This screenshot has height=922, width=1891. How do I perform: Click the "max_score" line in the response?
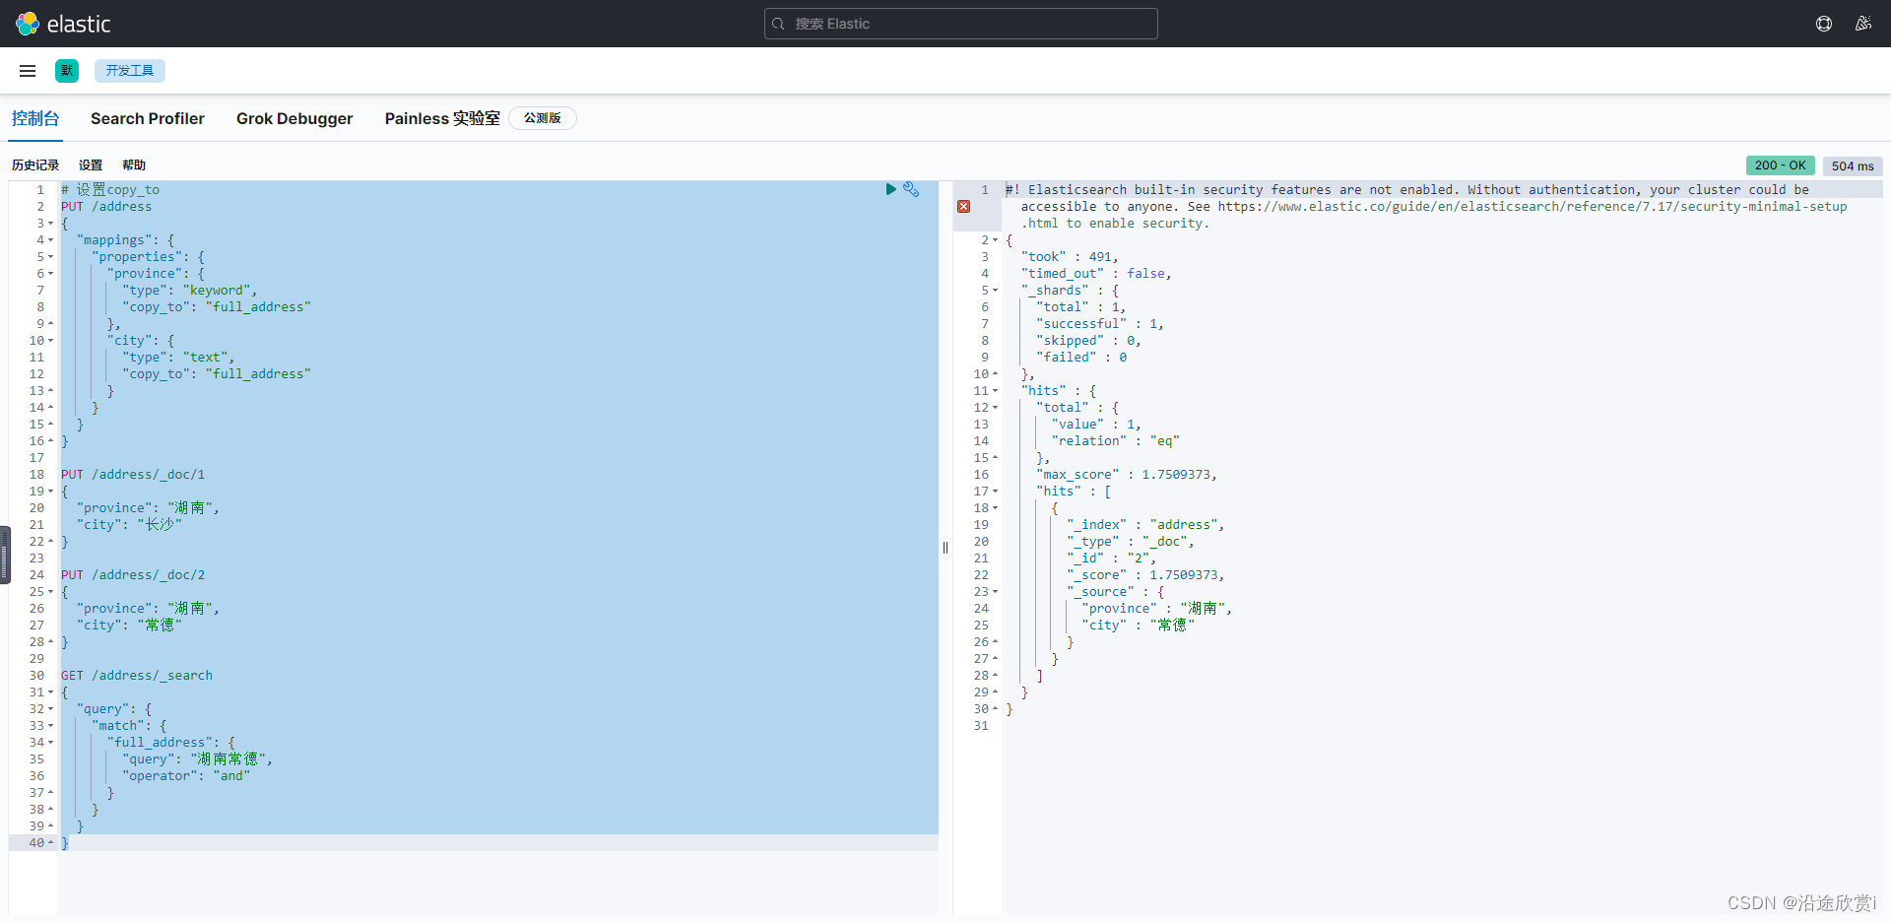(x=1127, y=475)
